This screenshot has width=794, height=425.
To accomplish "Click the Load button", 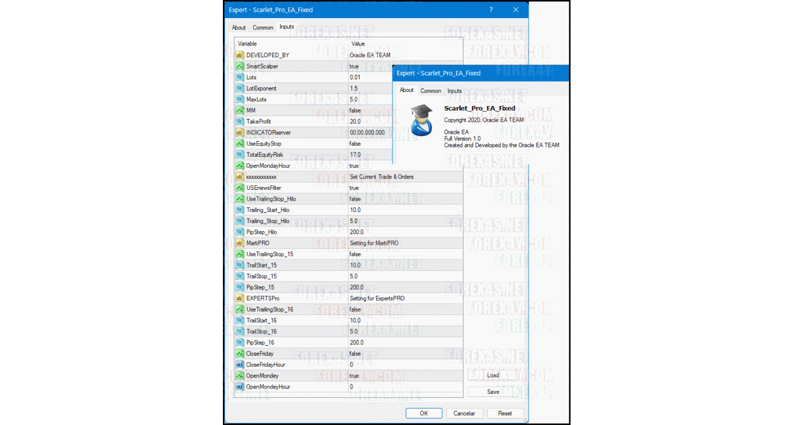I will coord(493,375).
